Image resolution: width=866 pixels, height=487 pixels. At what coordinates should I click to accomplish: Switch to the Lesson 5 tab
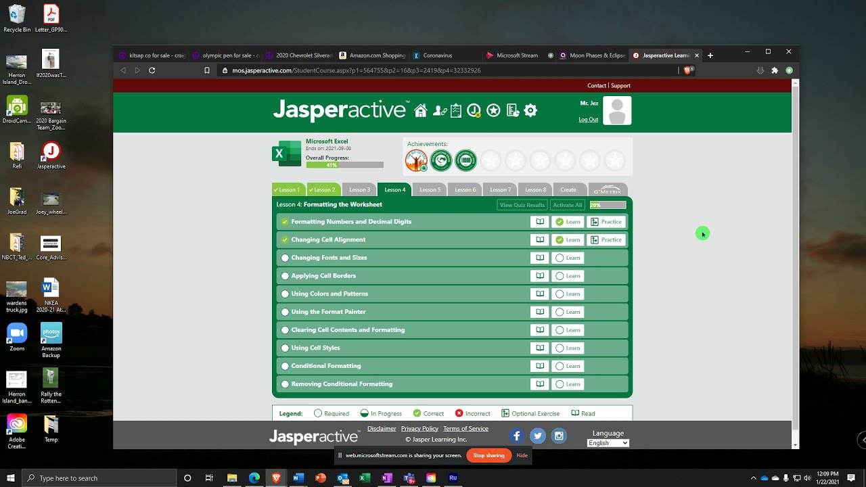pyautogui.click(x=430, y=190)
